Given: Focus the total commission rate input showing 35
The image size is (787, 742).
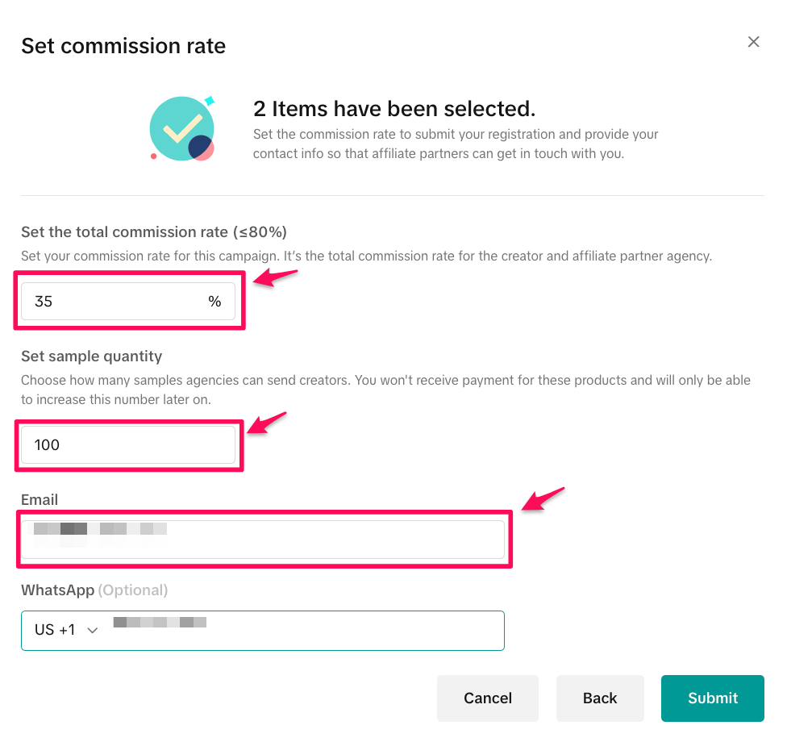Looking at the screenshot, I should coord(113,302).
